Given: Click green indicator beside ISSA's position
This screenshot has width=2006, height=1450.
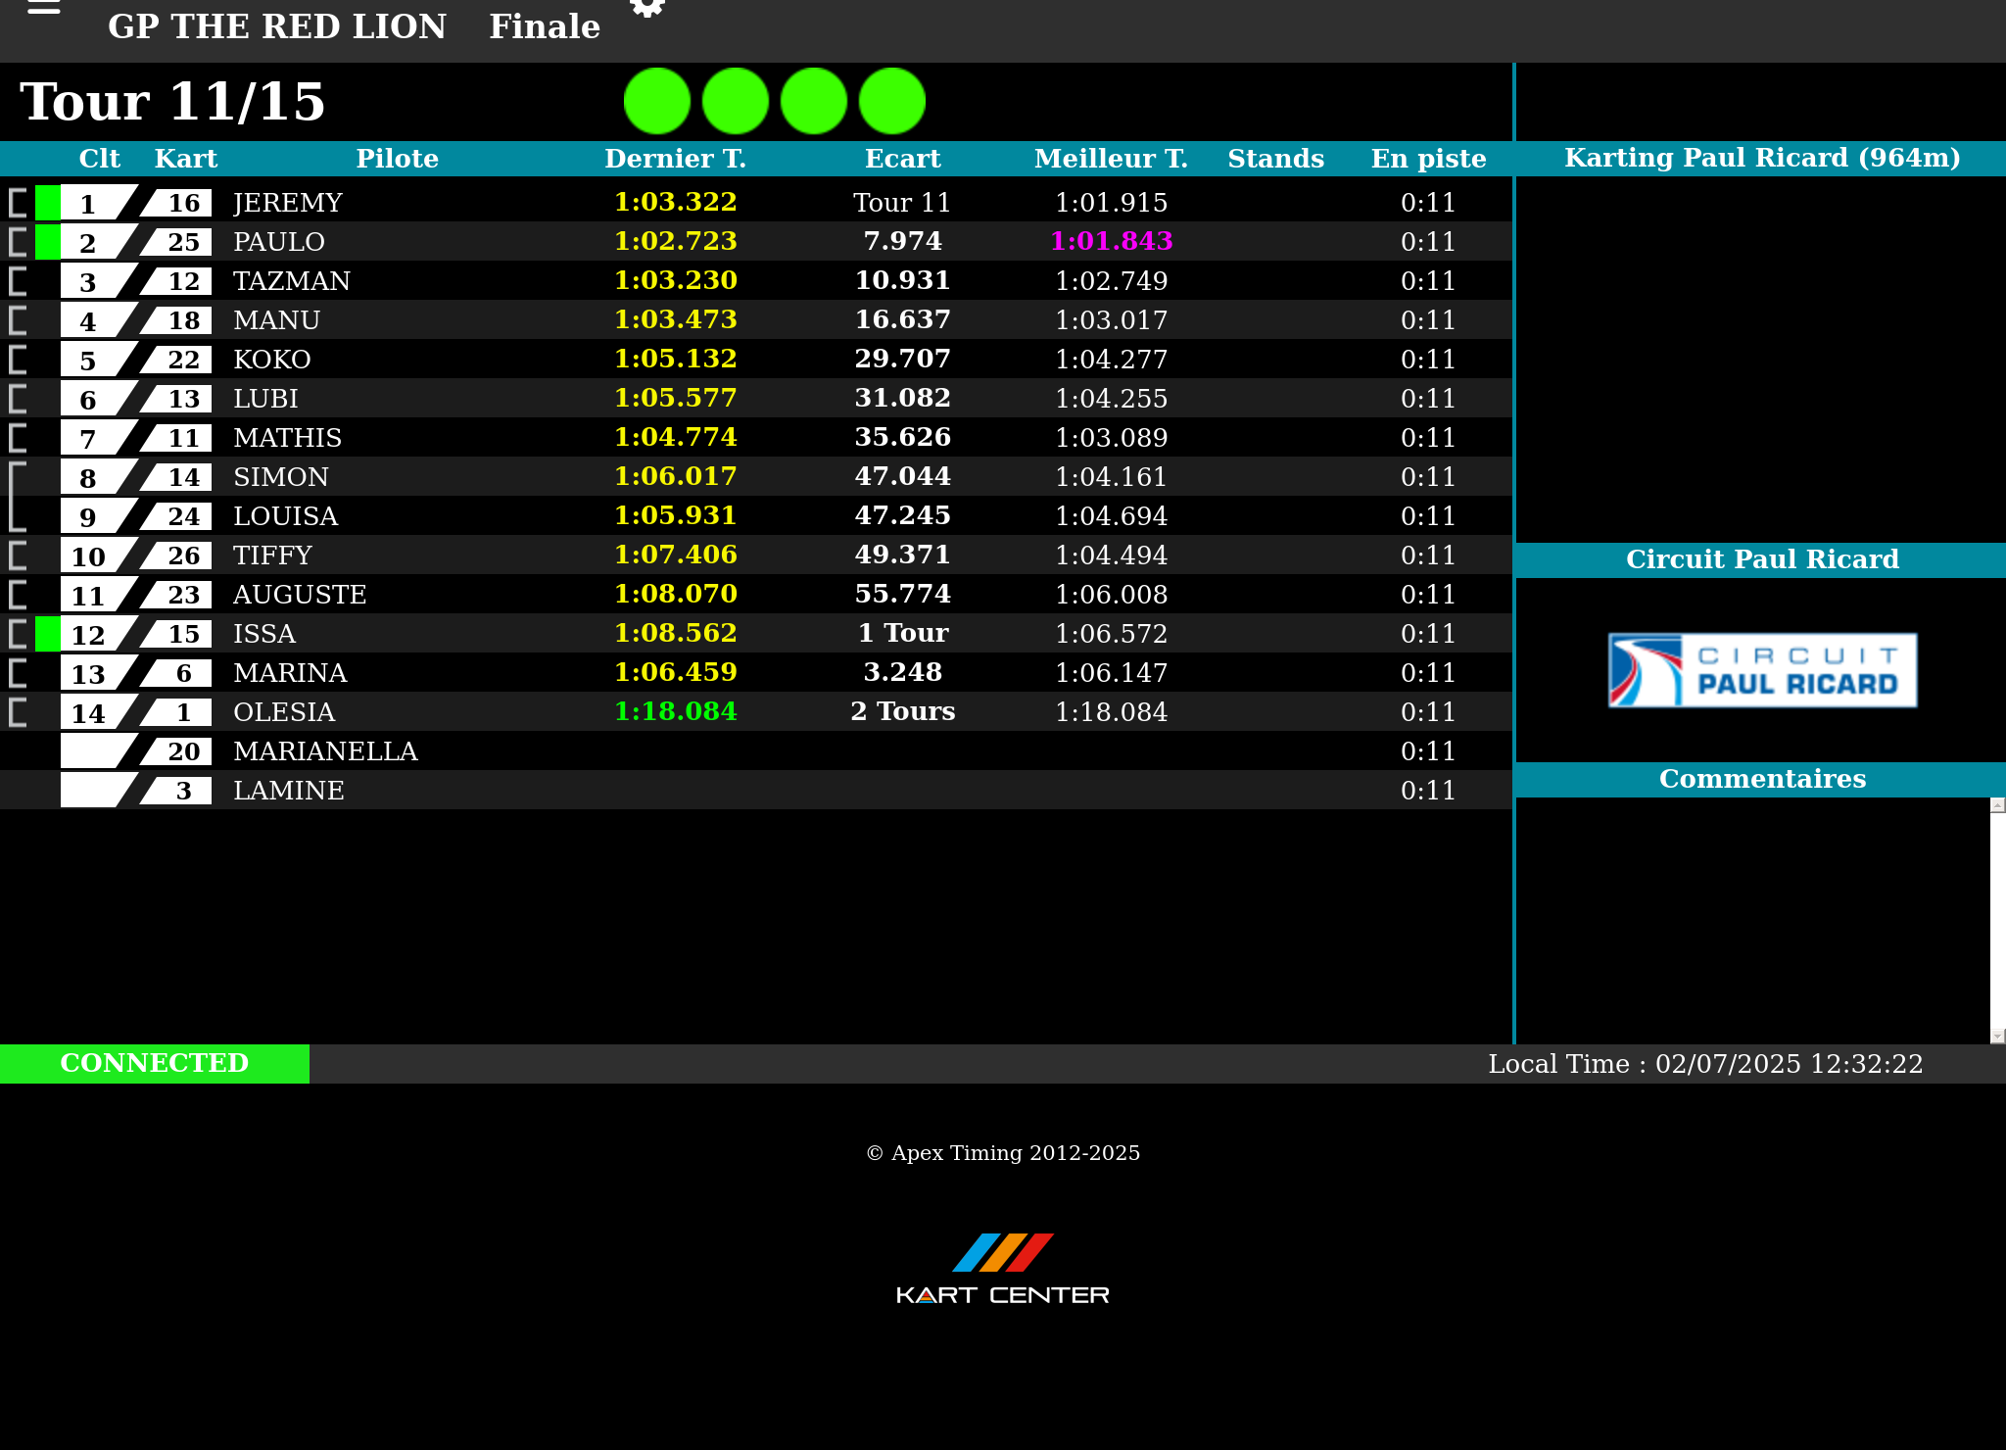Looking at the screenshot, I should pyautogui.click(x=47, y=634).
